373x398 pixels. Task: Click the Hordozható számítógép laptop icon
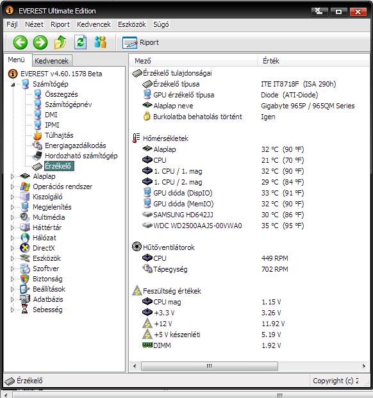click(x=38, y=156)
